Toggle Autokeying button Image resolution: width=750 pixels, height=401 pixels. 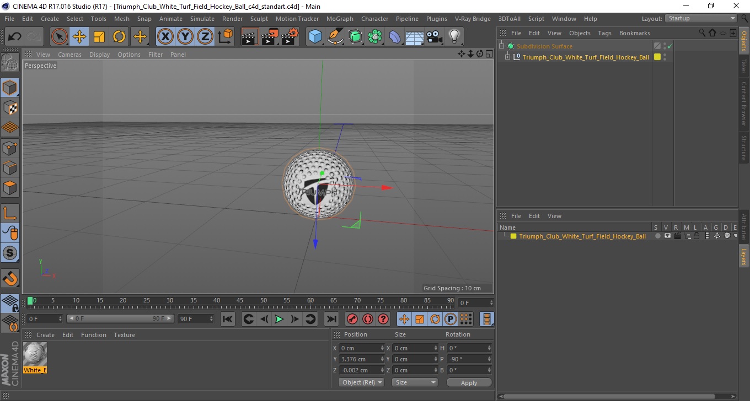tap(368, 319)
